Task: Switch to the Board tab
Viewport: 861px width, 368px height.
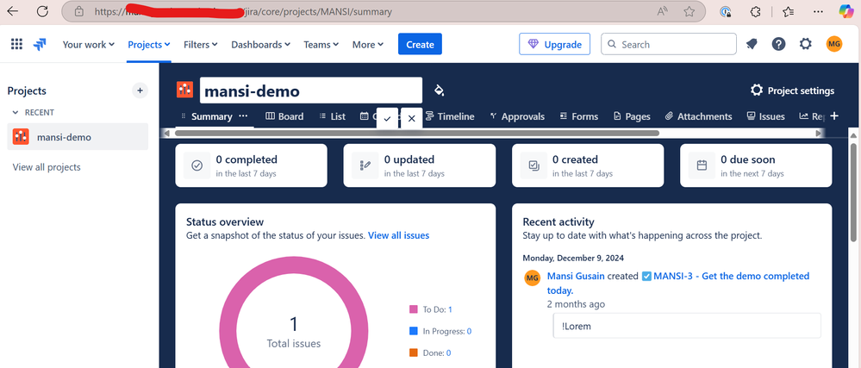Action: pyautogui.click(x=284, y=116)
